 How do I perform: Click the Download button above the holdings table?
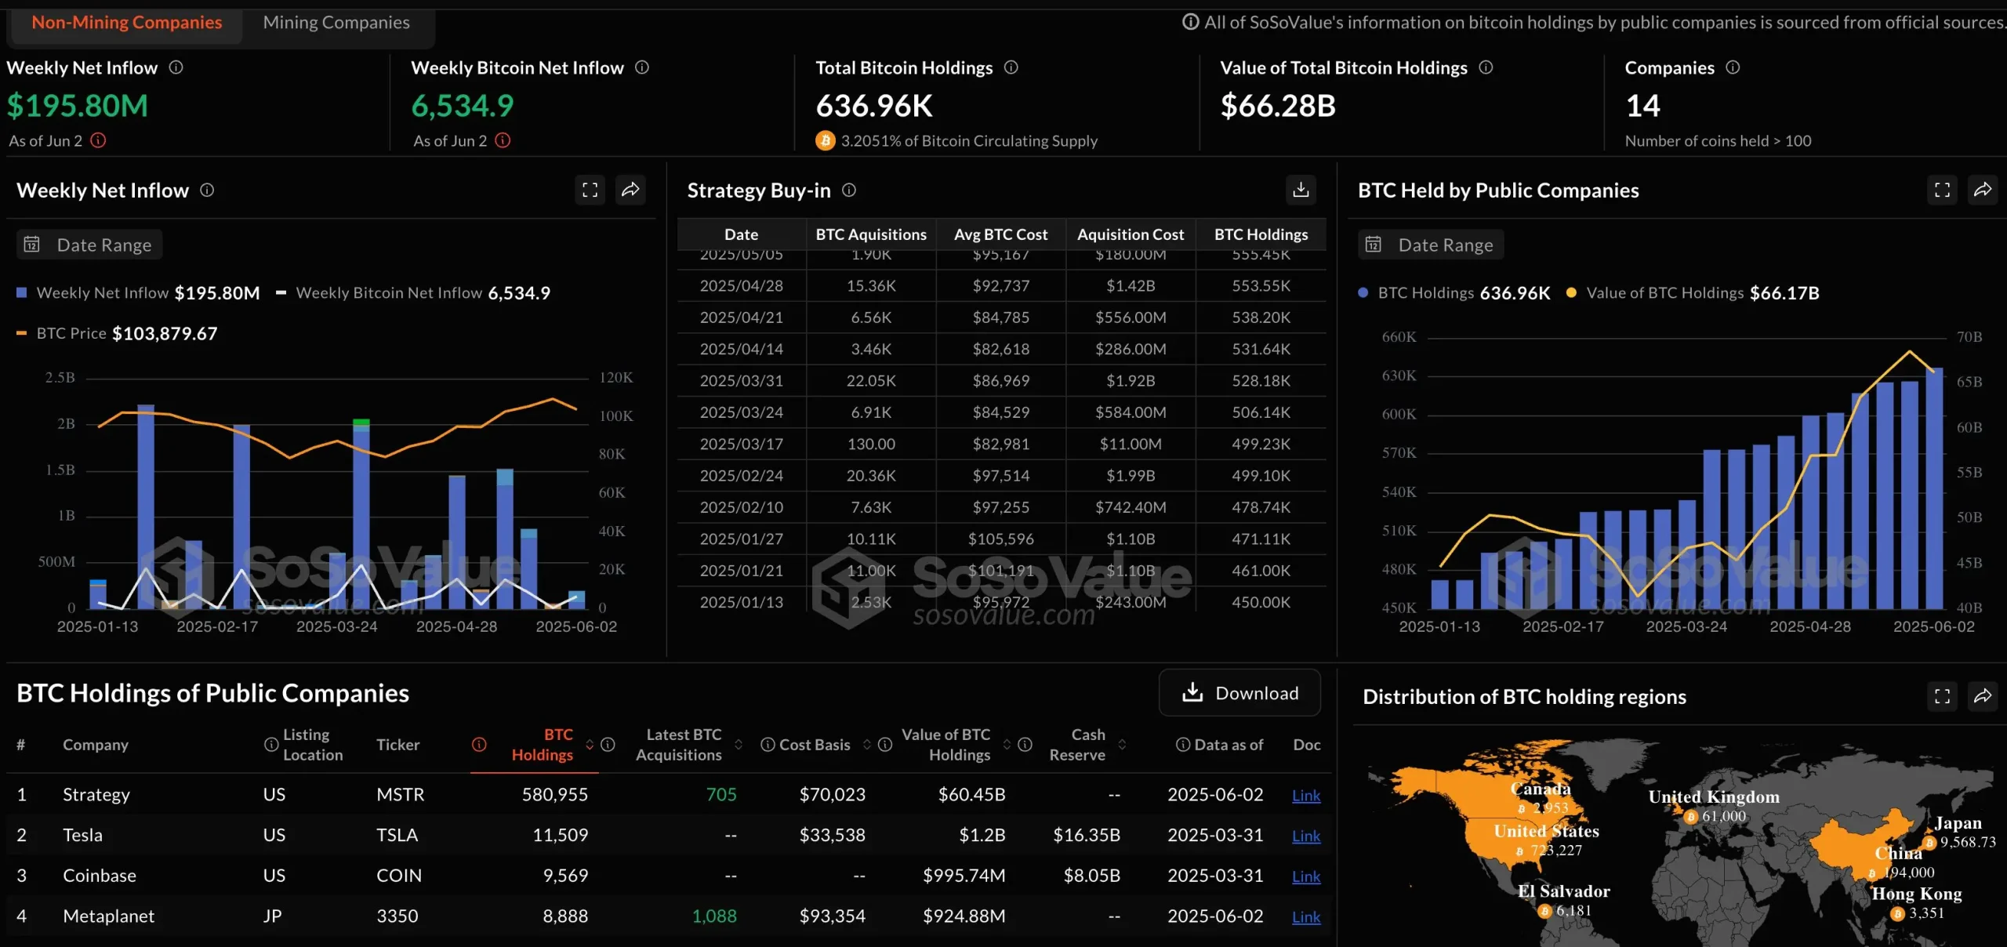(1239, 692)
